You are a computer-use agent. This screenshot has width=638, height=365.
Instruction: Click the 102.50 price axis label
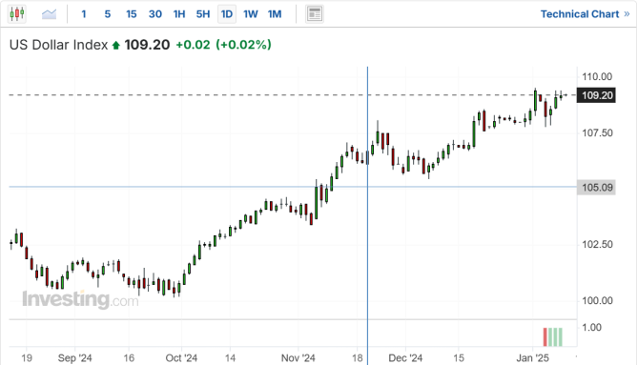click(x=597, y=244)
